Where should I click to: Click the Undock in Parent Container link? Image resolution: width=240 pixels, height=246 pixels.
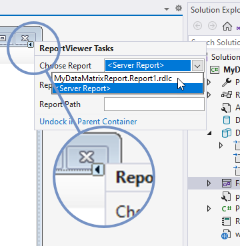point(88,122)
